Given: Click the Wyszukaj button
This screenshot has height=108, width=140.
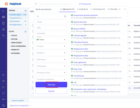Looking at the screenshot, I should (51, 85).
